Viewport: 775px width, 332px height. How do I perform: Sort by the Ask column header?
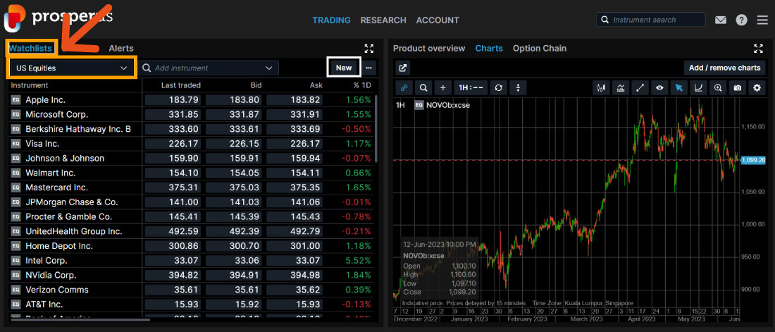click(316, 85)
